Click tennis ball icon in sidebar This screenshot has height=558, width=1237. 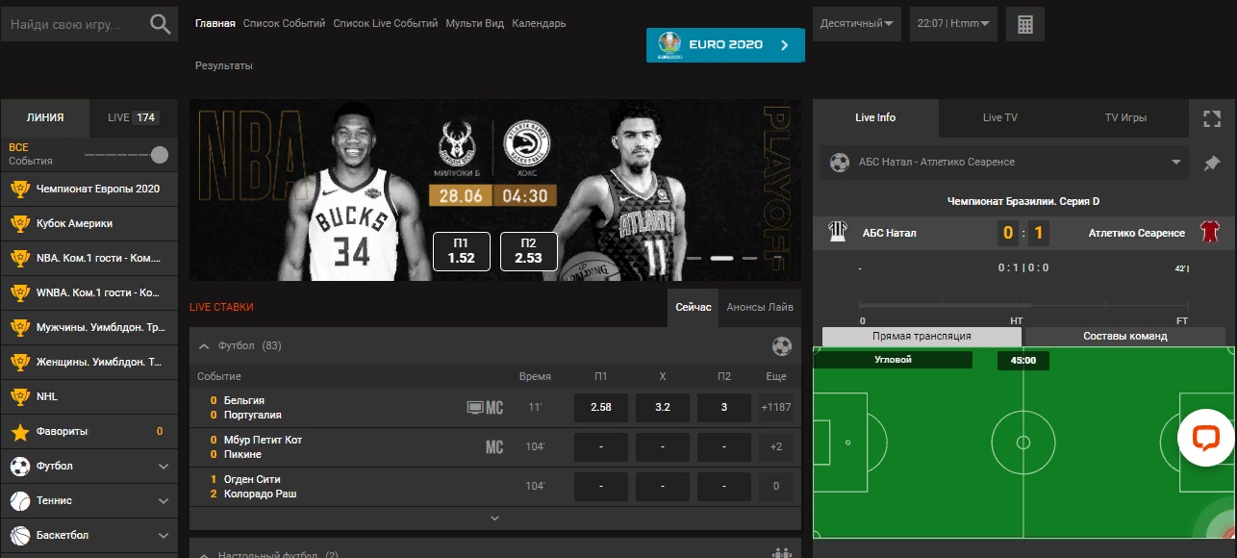point(20,500)
